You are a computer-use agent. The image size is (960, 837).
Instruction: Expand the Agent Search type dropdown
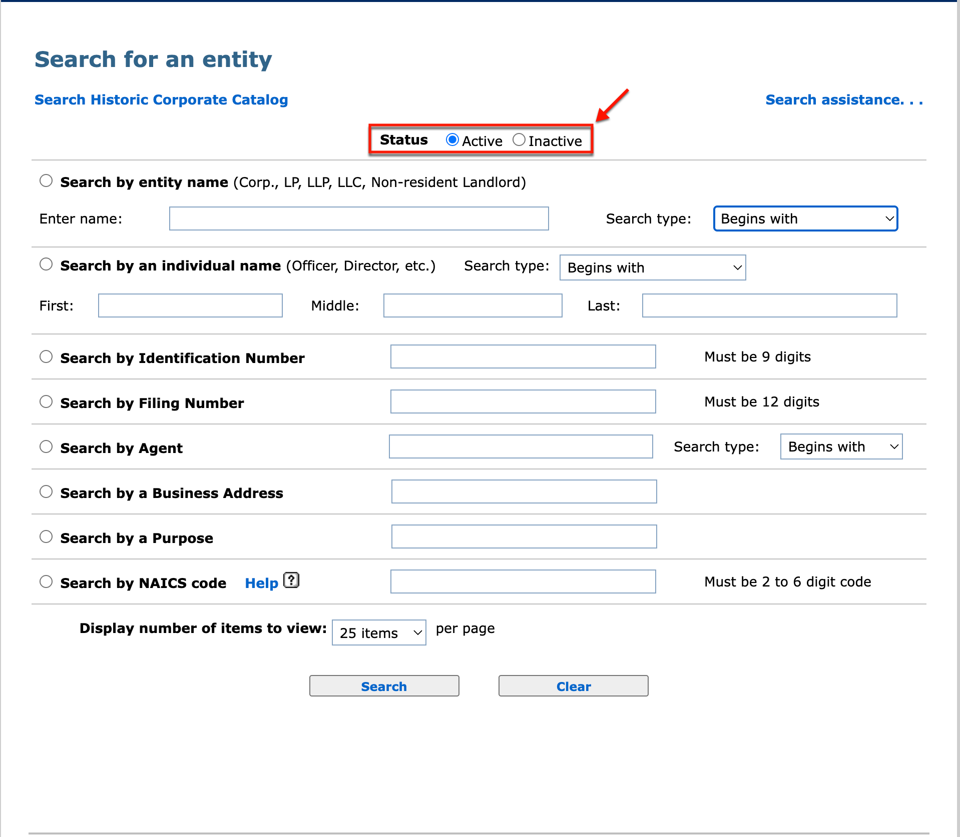[x=841, y=447]
